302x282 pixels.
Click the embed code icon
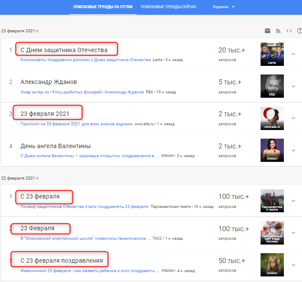289,31
